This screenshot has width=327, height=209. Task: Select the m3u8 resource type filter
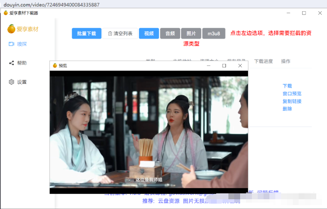click(214, 33)
